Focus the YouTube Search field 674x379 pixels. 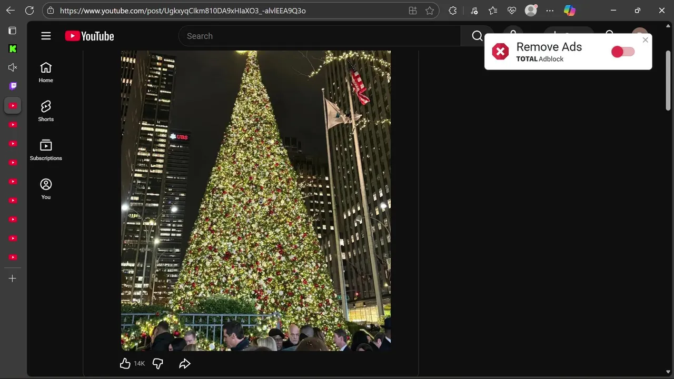pos(320,36)
